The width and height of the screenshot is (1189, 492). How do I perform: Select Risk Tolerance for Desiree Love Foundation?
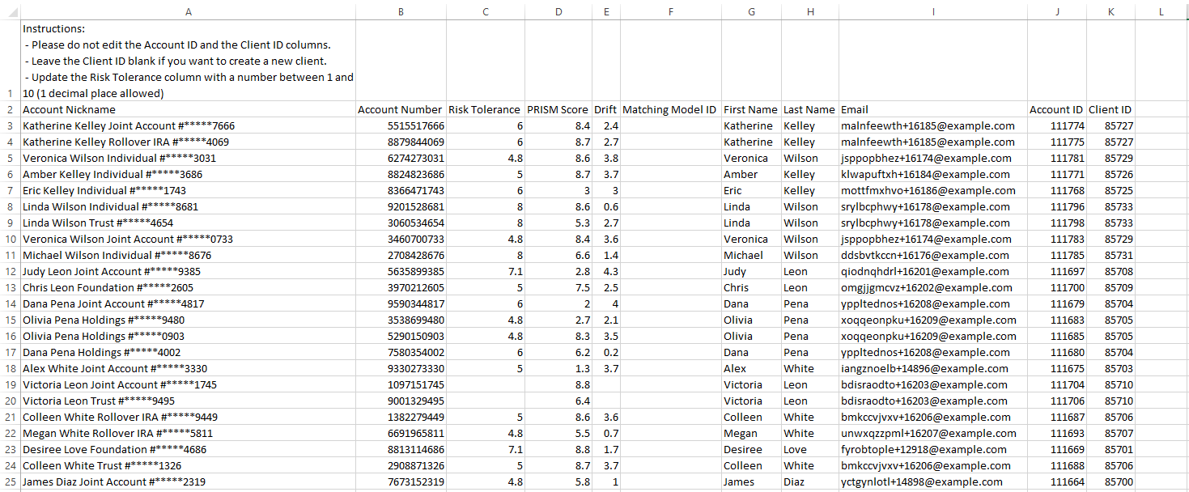point(485,449)
